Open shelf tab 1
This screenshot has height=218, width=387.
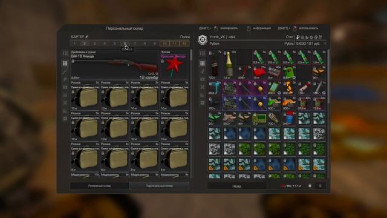click(x=75, y=44)
